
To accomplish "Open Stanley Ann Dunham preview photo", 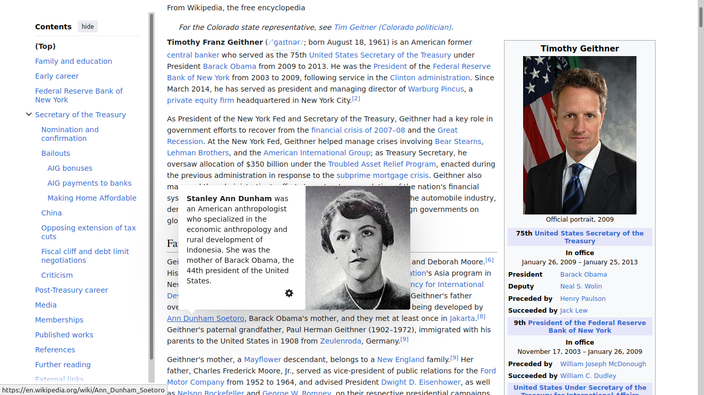I will (x=358, y=248).
